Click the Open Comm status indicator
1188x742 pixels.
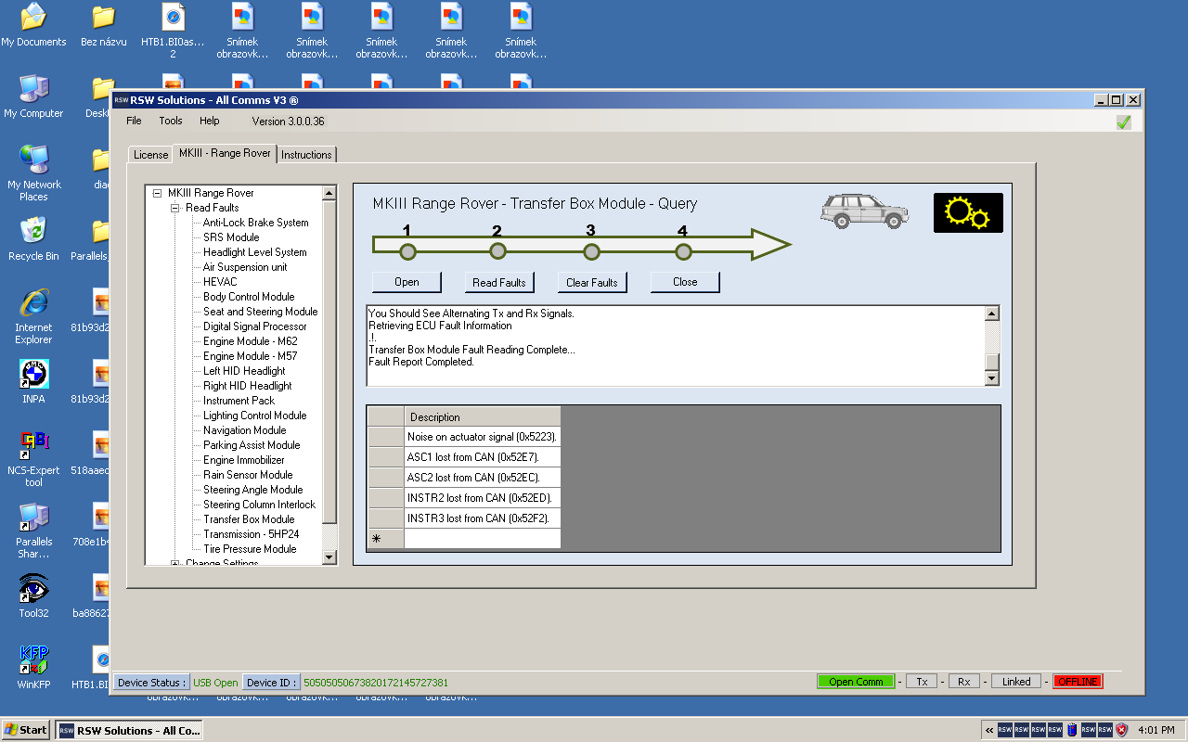(855, 682)
